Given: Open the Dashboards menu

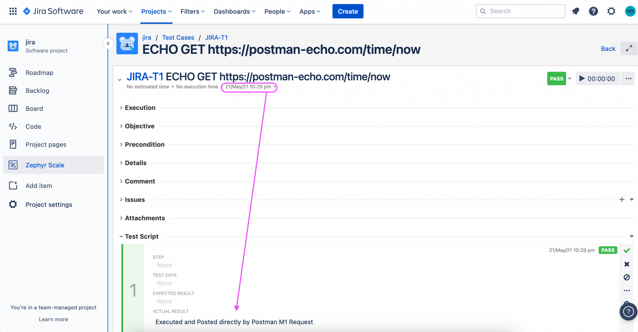Looking at the screenshot, I should 232,11.
